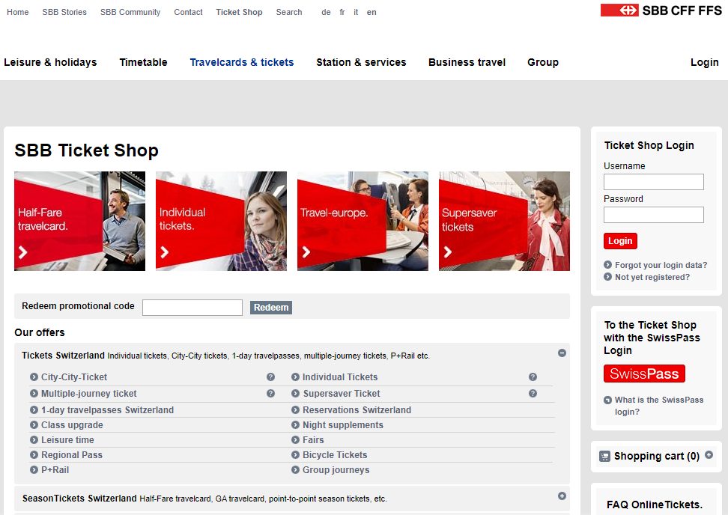The height and width of the screenshot is (515, 728).
Task: Open Not yet registered link
Action: pos(652,277)
